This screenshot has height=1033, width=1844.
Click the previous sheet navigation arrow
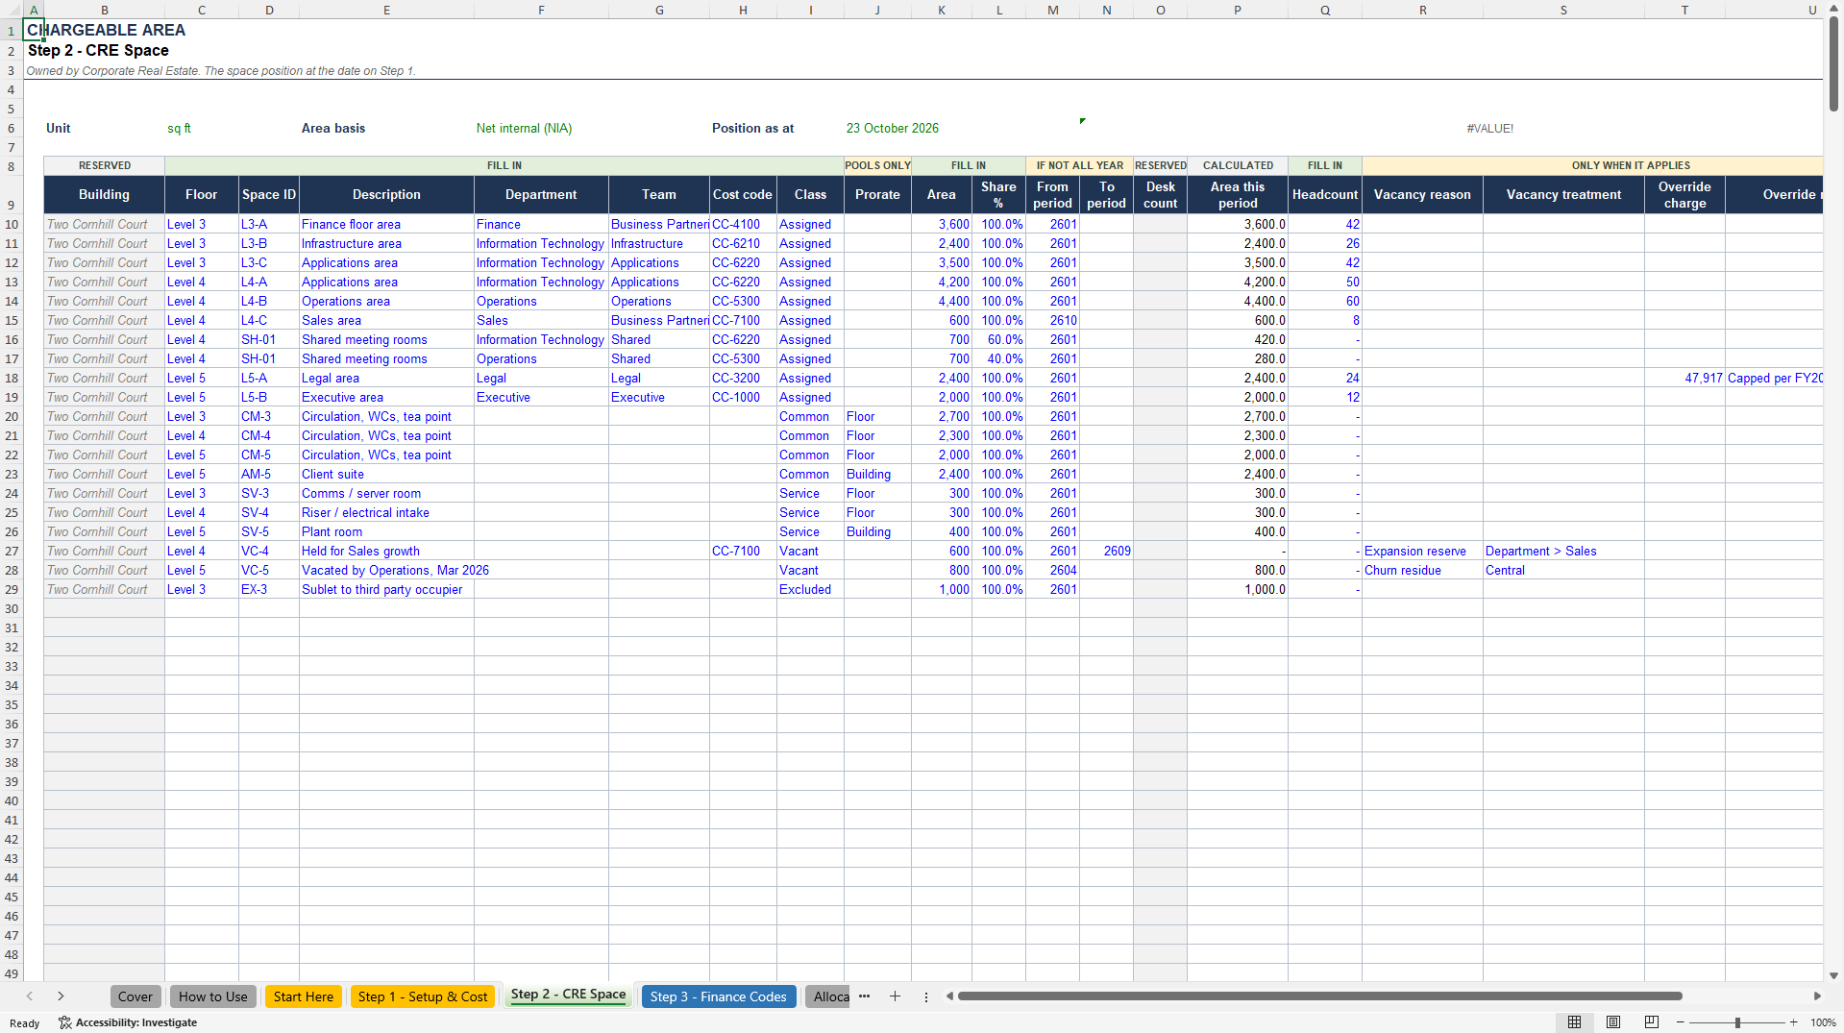tap(30, 996)
